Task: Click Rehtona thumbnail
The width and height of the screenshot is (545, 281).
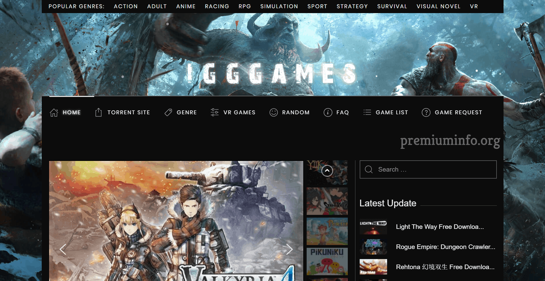Action: pyautogui.click(x=373, y=267)
